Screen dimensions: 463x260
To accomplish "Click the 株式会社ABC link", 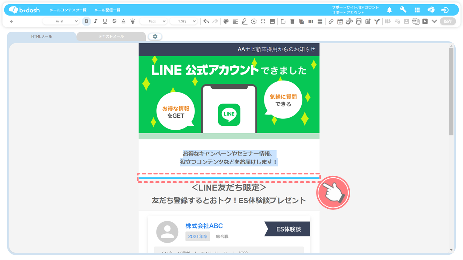I will click(204, 226).
